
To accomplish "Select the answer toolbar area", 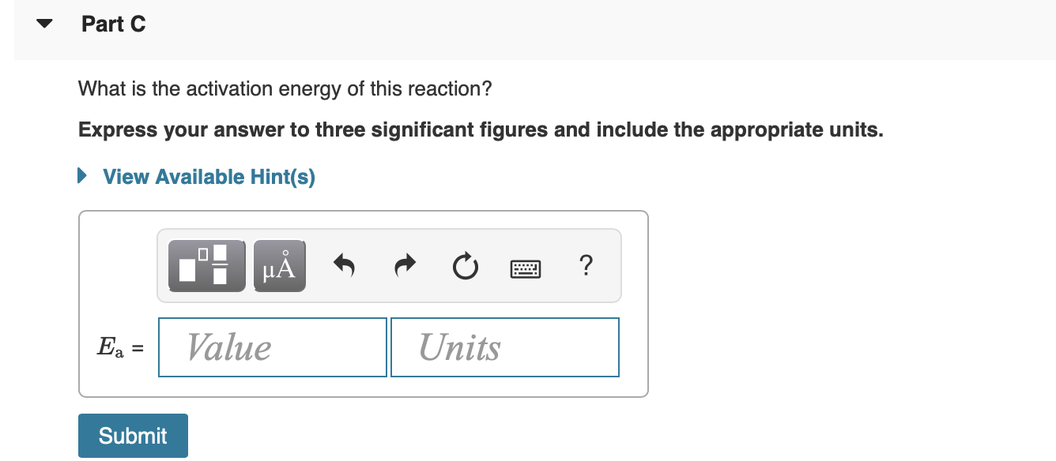I will (x=389, y=266).
